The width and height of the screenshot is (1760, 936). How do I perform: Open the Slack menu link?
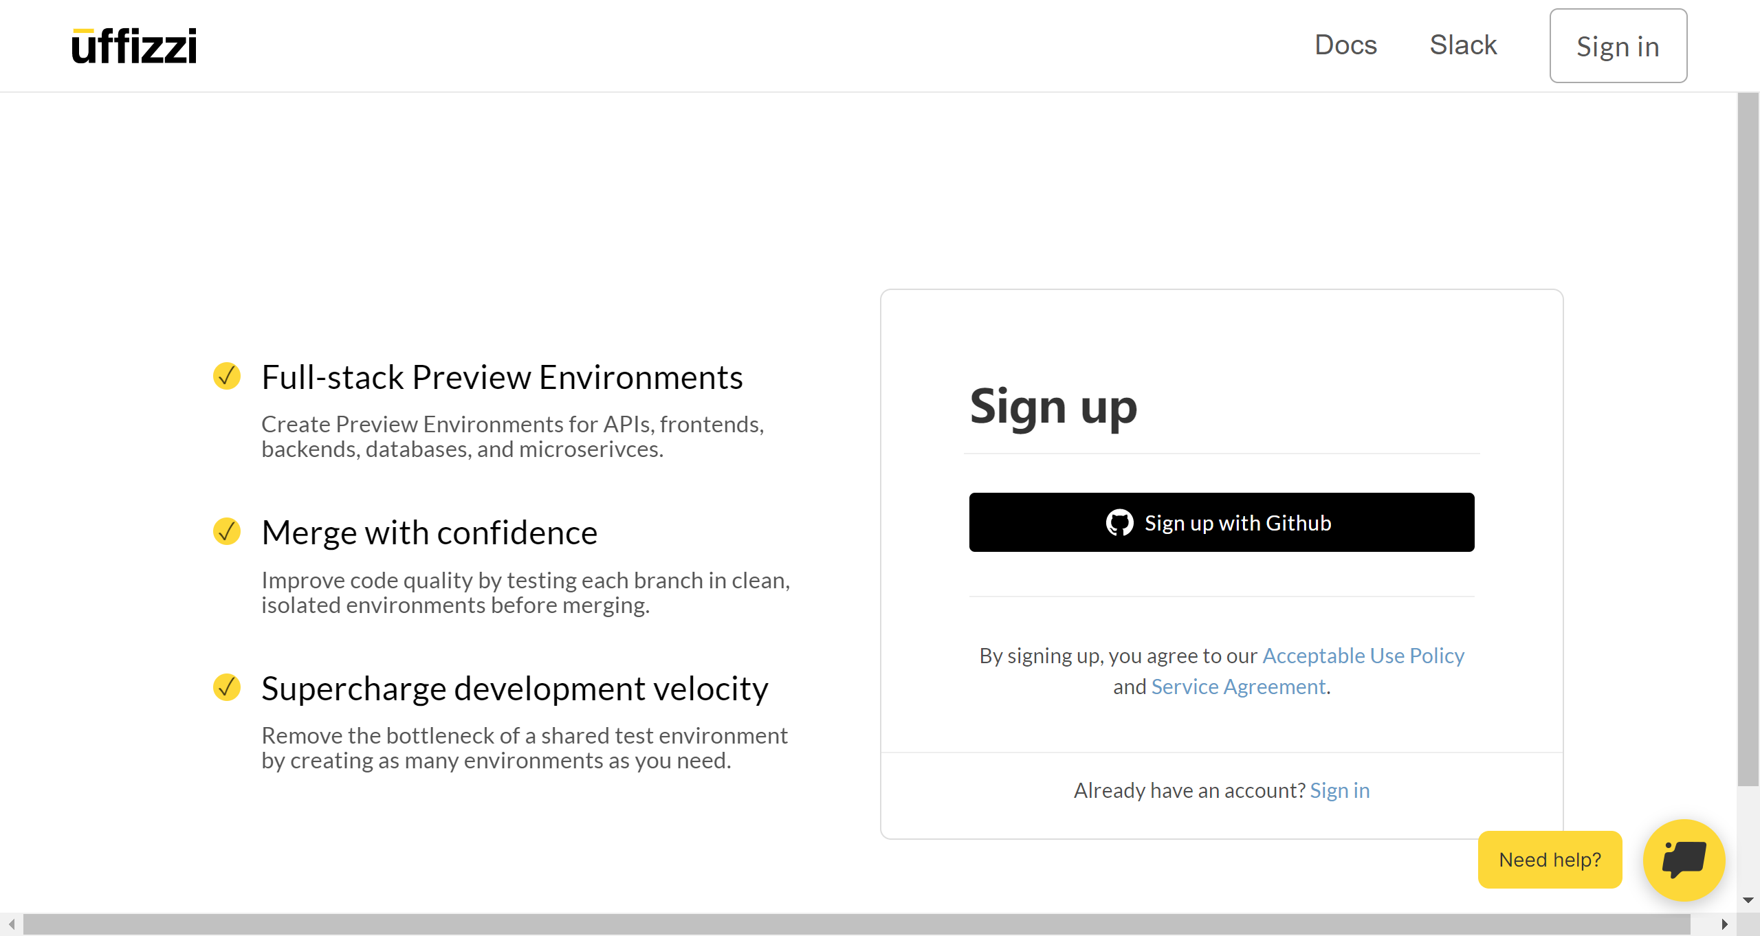coord(1463,45)
